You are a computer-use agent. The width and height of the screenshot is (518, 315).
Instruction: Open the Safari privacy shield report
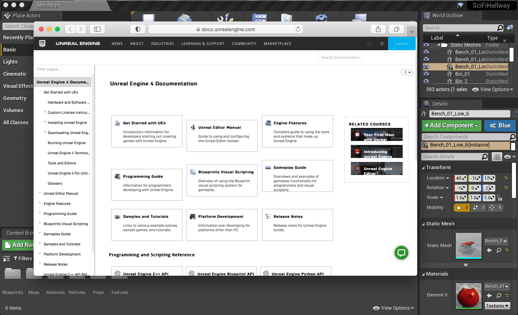click(x=138, y=29)
